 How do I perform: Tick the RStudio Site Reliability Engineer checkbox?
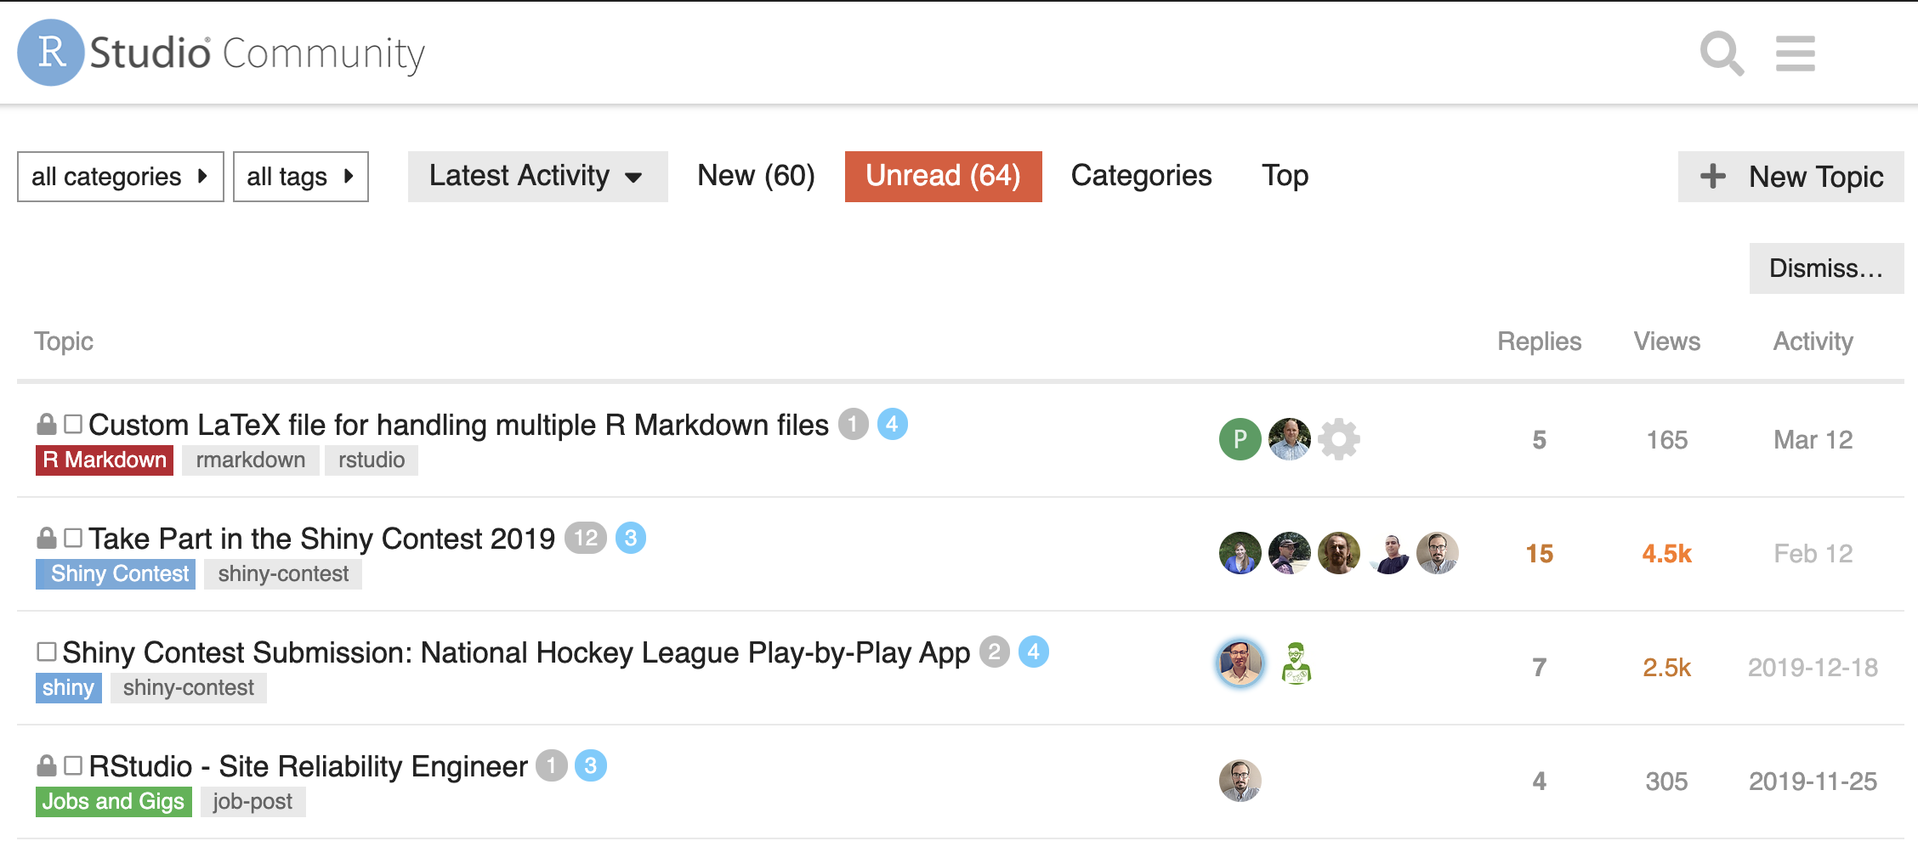[x=73, y=765]
